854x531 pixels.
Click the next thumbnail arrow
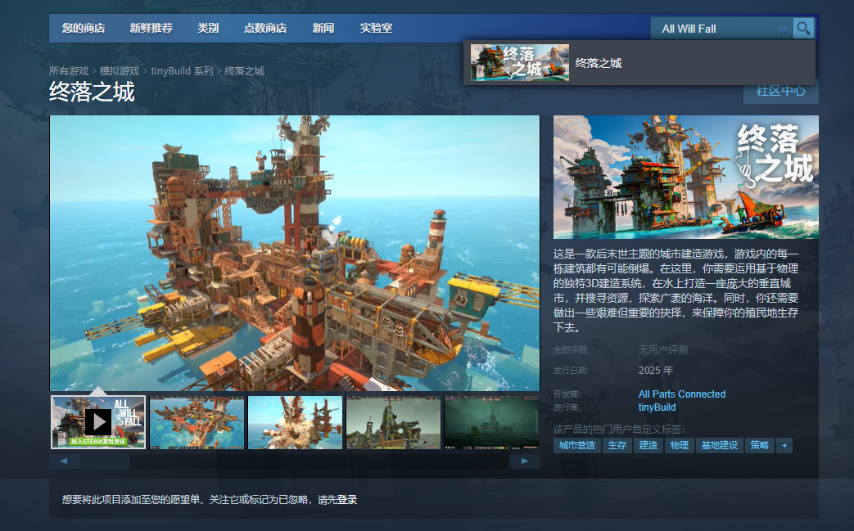click(x=525, y=461)
